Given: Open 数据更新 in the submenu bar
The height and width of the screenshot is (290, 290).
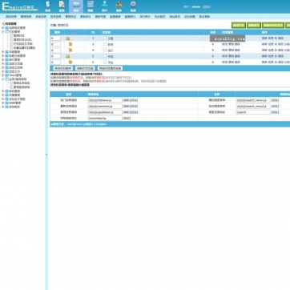Looking at the screenshot, I should 115,17.
